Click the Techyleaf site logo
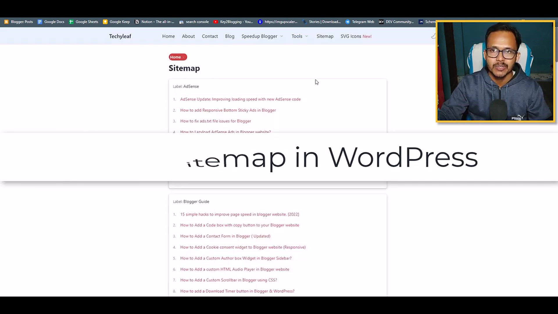This screenshot has width=558, height=314. point(120,36)
